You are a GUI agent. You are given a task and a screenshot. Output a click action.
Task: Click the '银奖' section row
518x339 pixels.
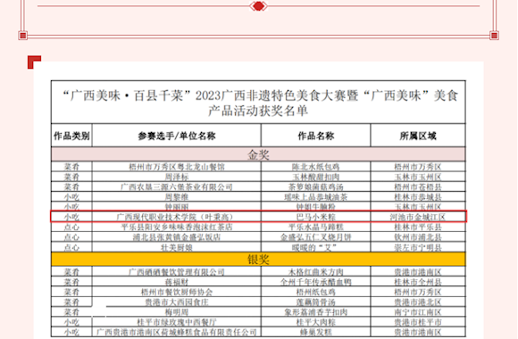point(258,260)
